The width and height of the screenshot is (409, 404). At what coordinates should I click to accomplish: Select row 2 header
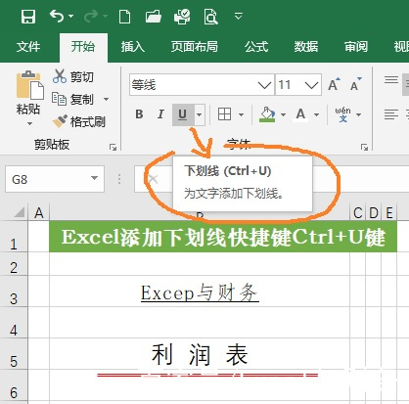14,264
